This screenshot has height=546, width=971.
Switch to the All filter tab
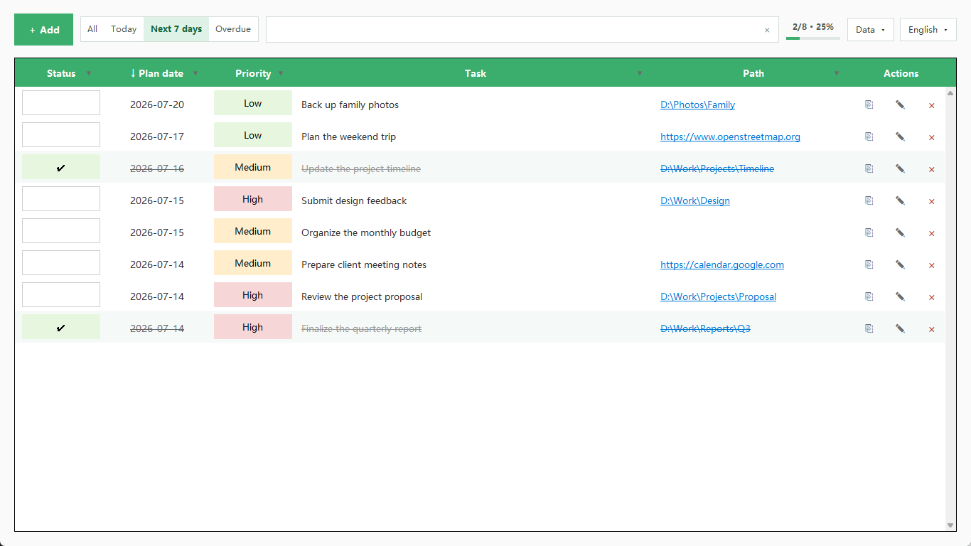point(92,29)
